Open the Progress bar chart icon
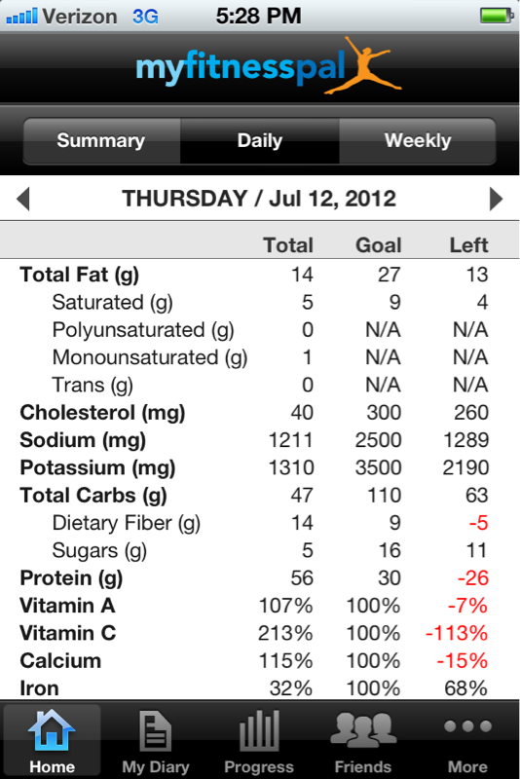The image size is (520, 779). coord(259,730)
